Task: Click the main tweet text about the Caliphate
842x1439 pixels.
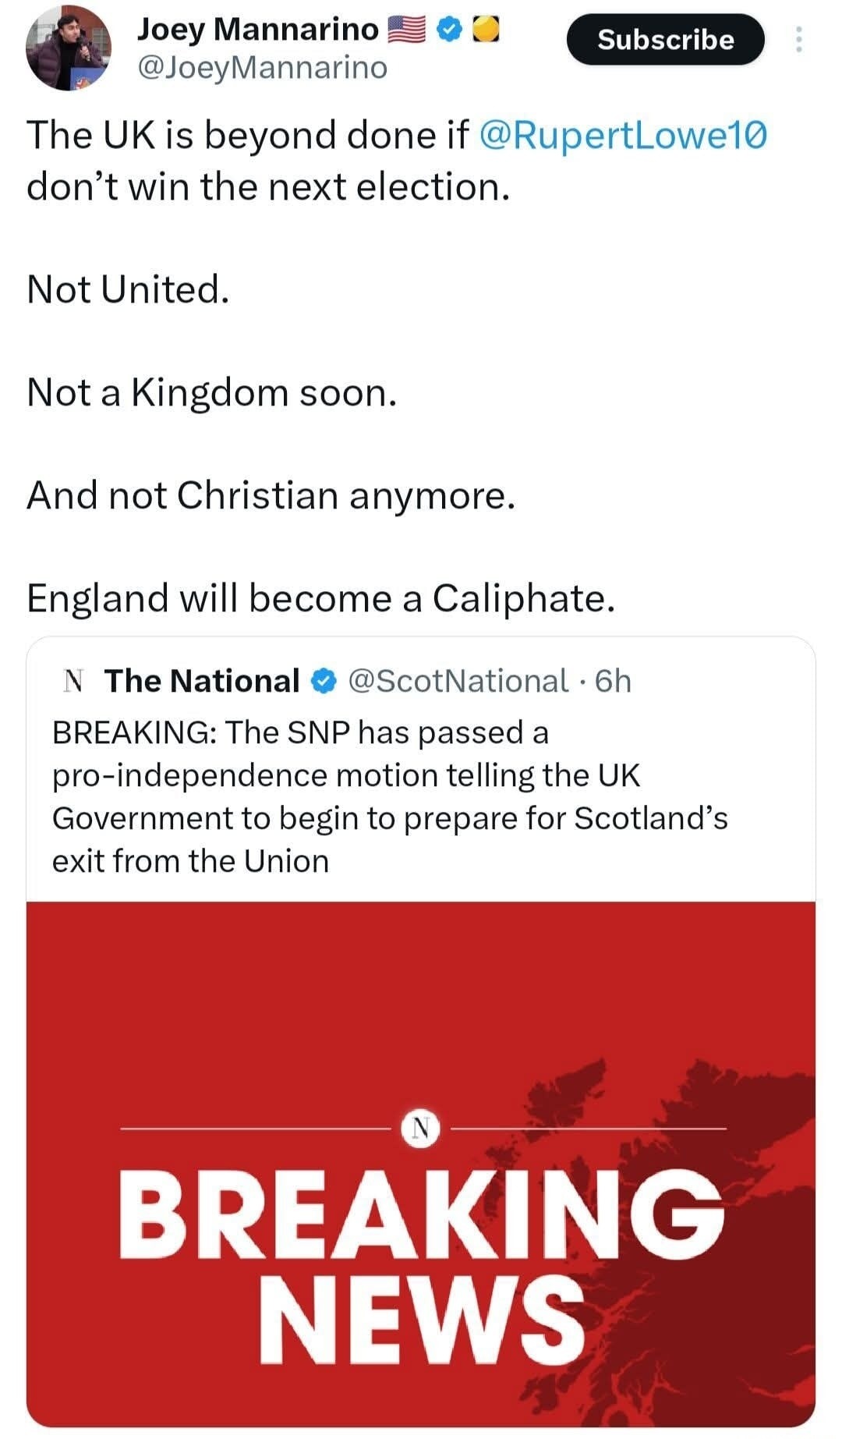Action: point(320,599)
